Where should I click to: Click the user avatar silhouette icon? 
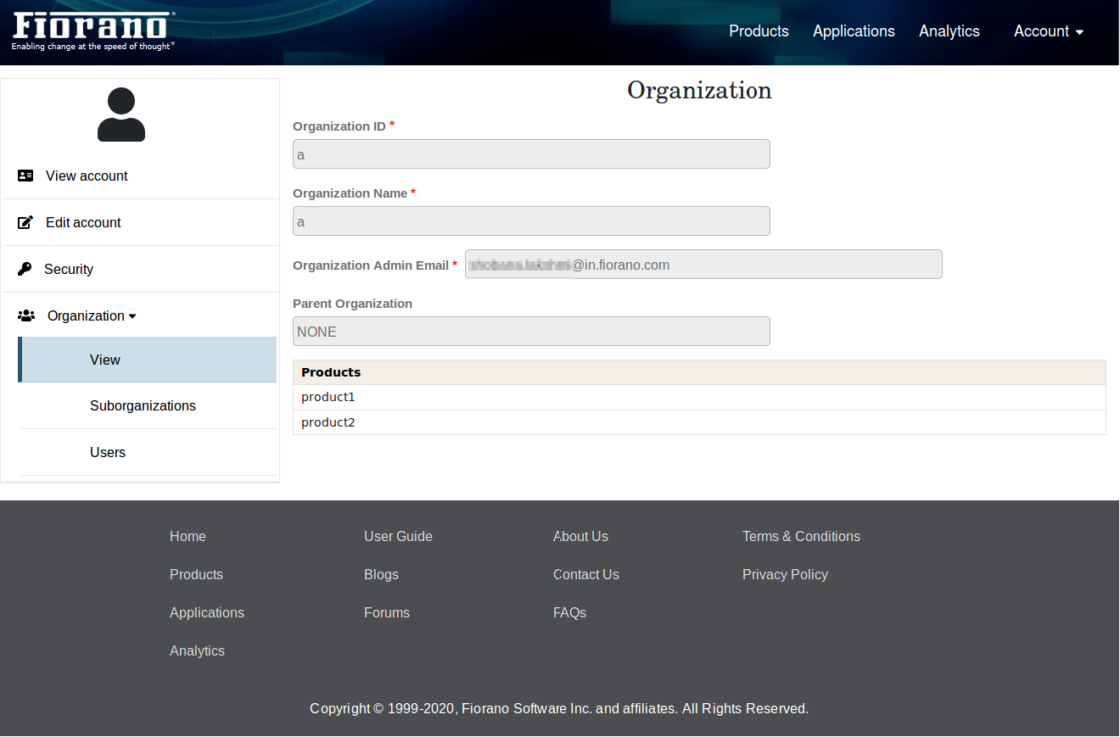tap(121, 114)
